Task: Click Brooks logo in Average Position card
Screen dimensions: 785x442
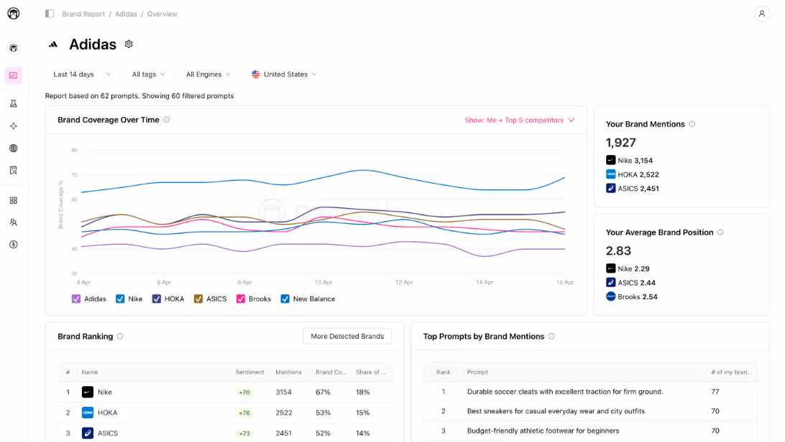Action: click(611, 296)
